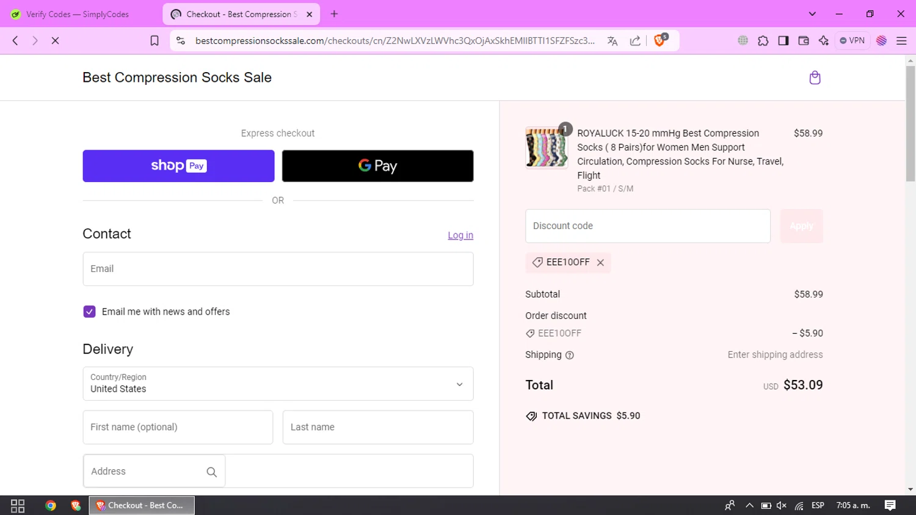
Task: Open the extensions puzzle icon
Action: tap(763, 40)
